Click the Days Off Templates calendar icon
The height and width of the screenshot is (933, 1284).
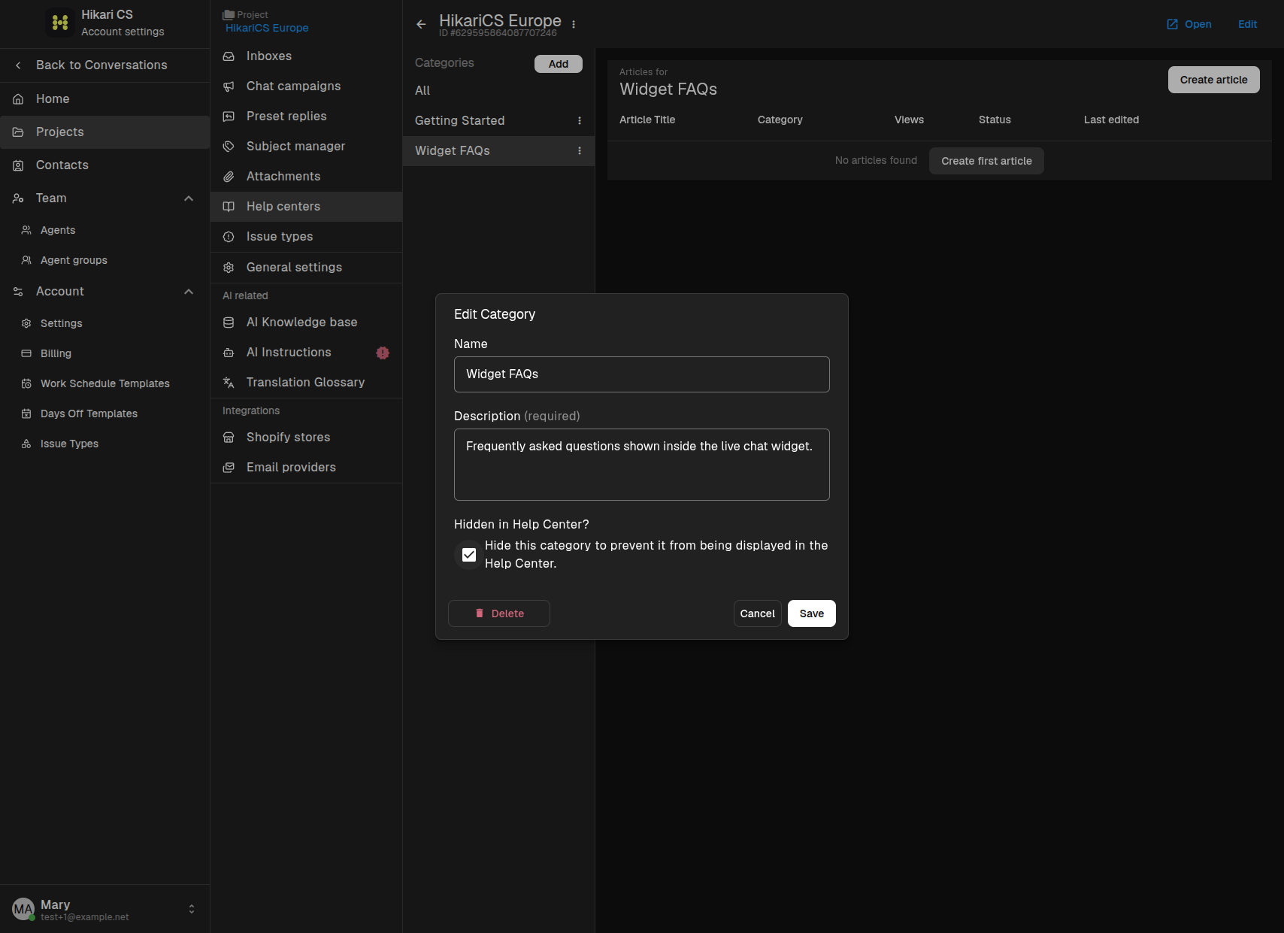(26, 413)
